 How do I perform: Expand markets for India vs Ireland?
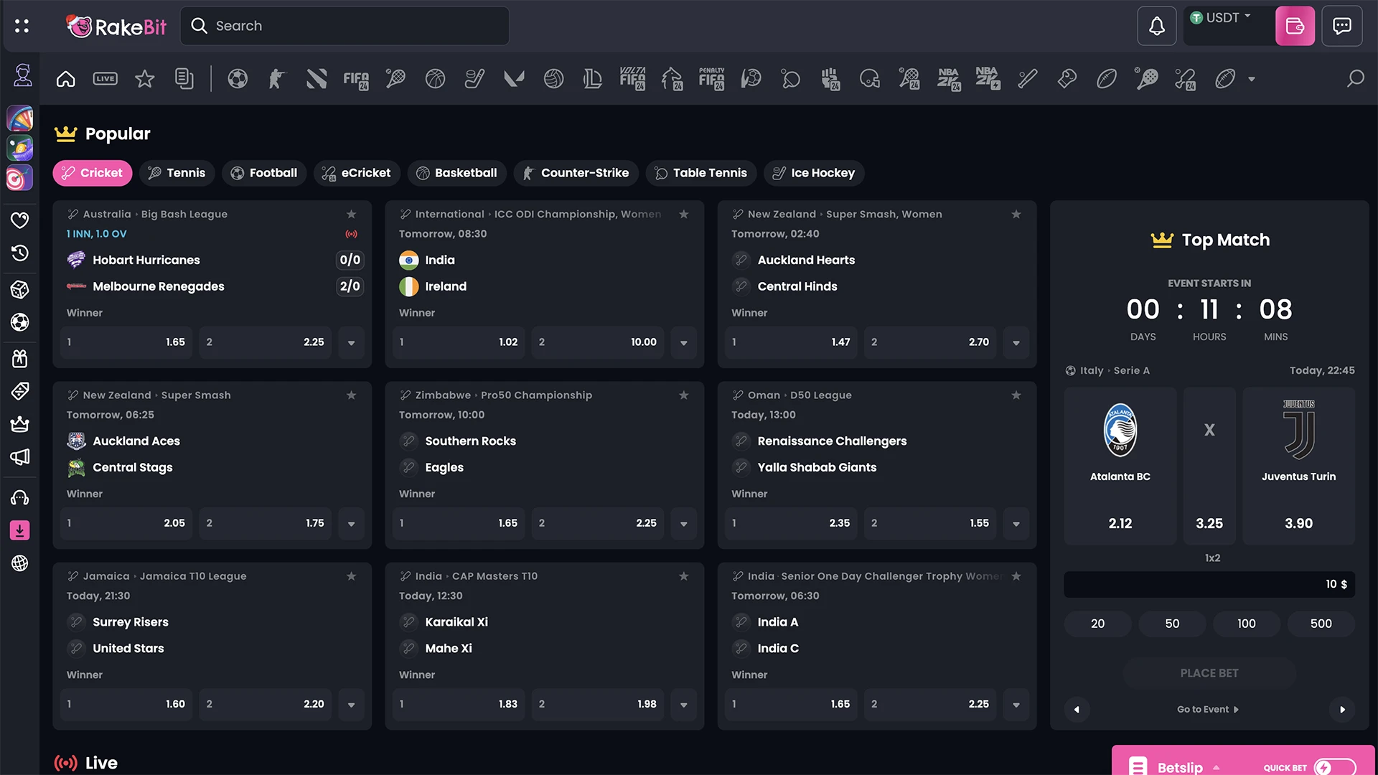click(x=683, y=342)
